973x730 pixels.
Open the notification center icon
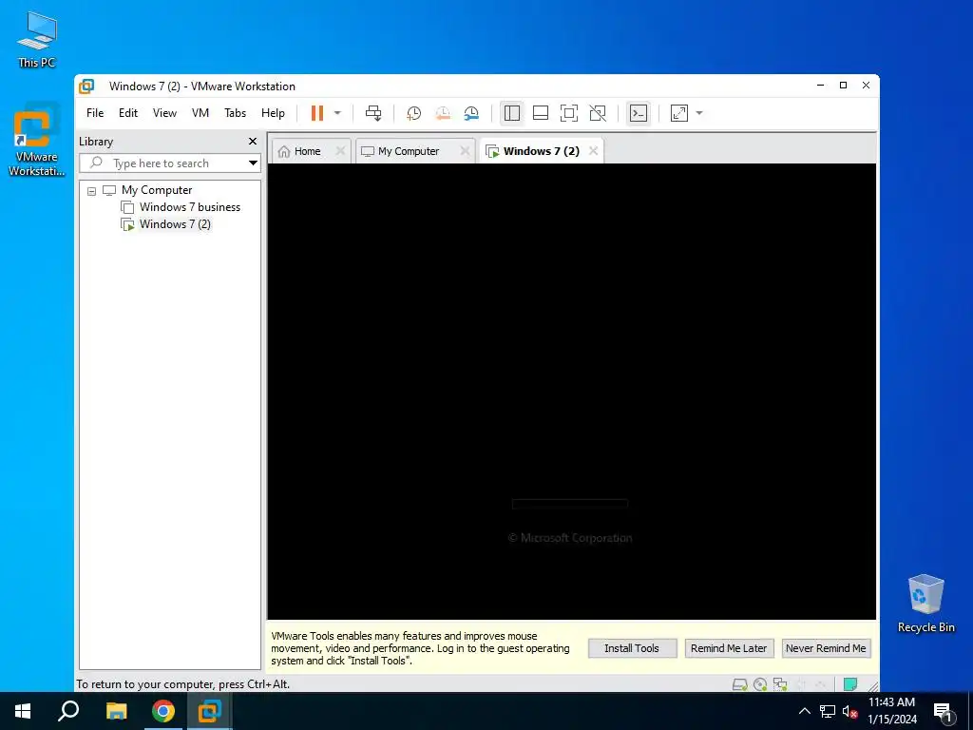click(x=944, y=712)
